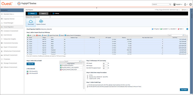Collapse the Navigation panel
The width and height of the screenshot is (193, 95).
(23, 10)
